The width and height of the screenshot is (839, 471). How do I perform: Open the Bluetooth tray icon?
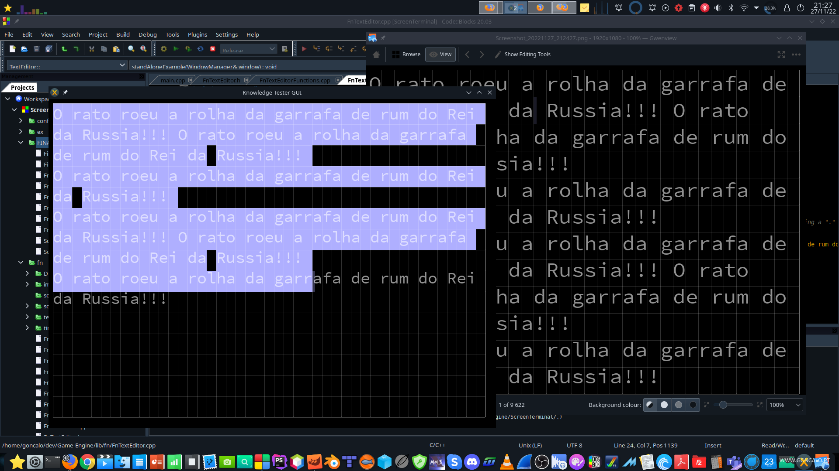pos(731,8)
